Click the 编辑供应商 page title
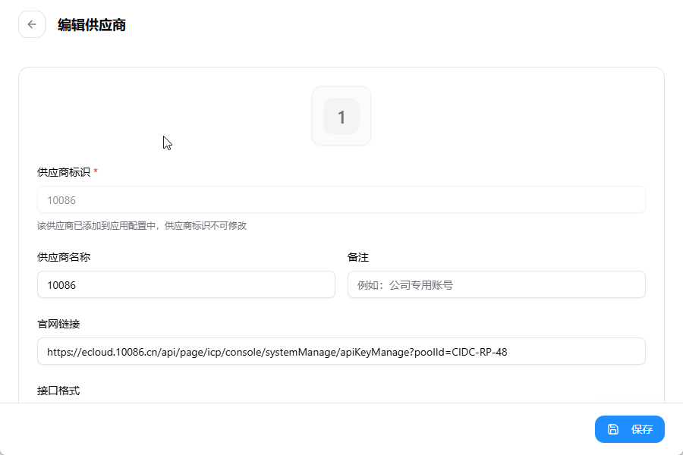This screenshot has width=683, height=455. coord(92,25)
